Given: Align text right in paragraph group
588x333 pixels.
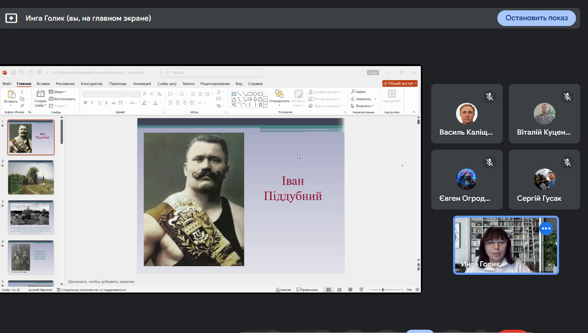Looking at the screenshot, I should pyautogui.click(x=185, y=102).
